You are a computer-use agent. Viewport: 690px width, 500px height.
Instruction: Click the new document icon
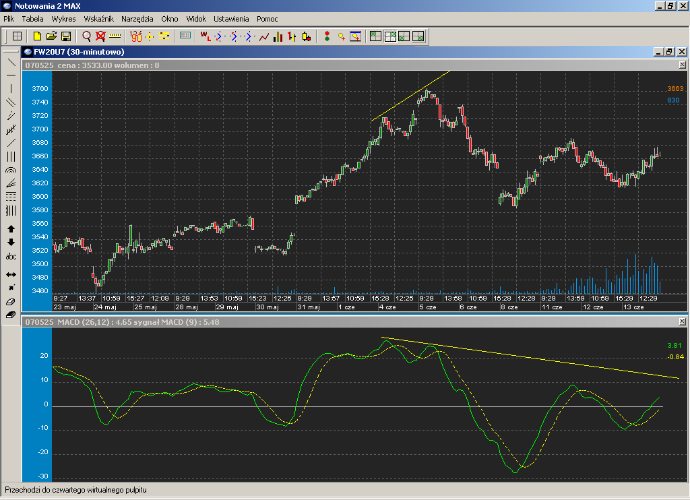38,36
